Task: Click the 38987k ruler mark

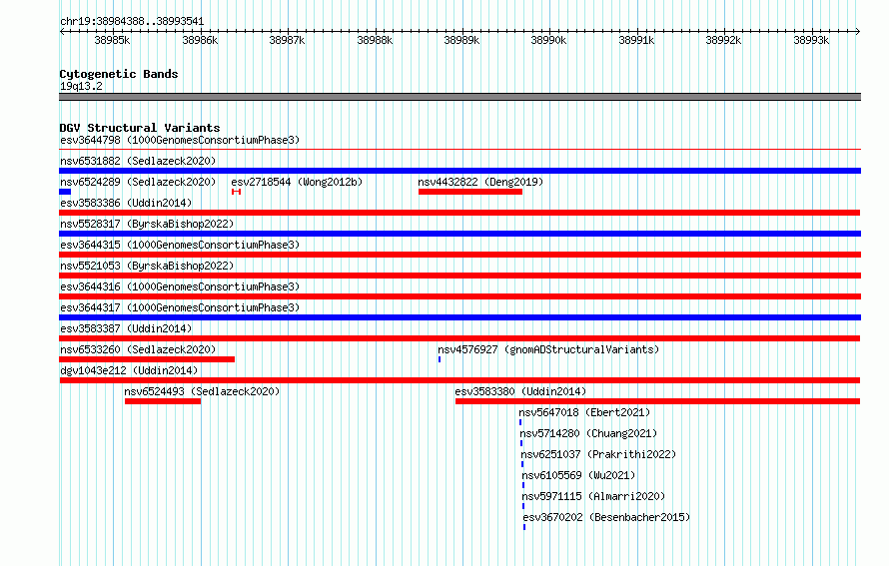Action: (x=287, y=40)
